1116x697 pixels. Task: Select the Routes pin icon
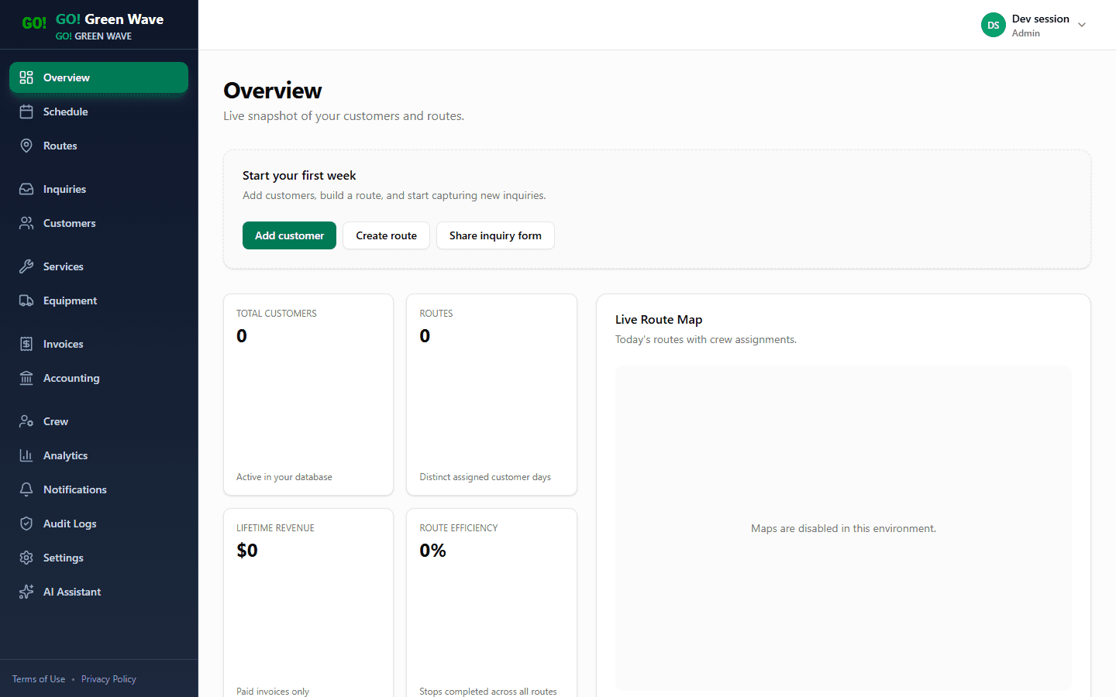tap(26, 145)
